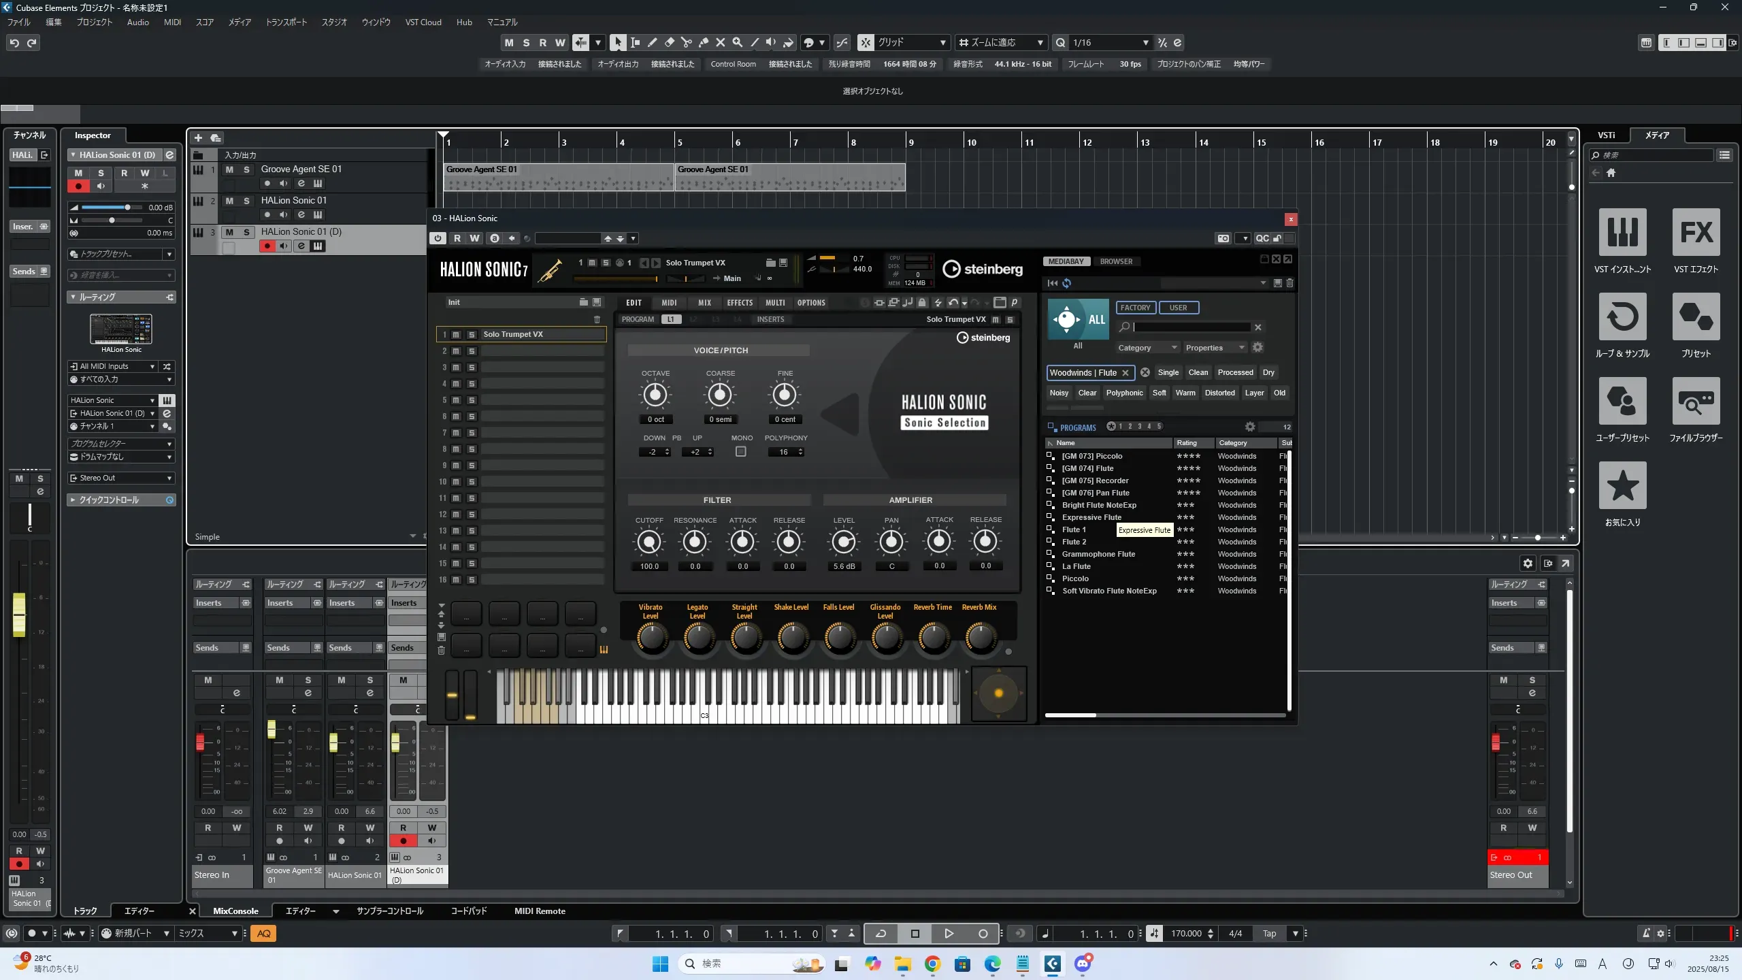Image resolution: width=1742 pixels, height=980 pixels.
Task: Open the quantize 1/16 dropdown
Action: tap(1145, 42)
